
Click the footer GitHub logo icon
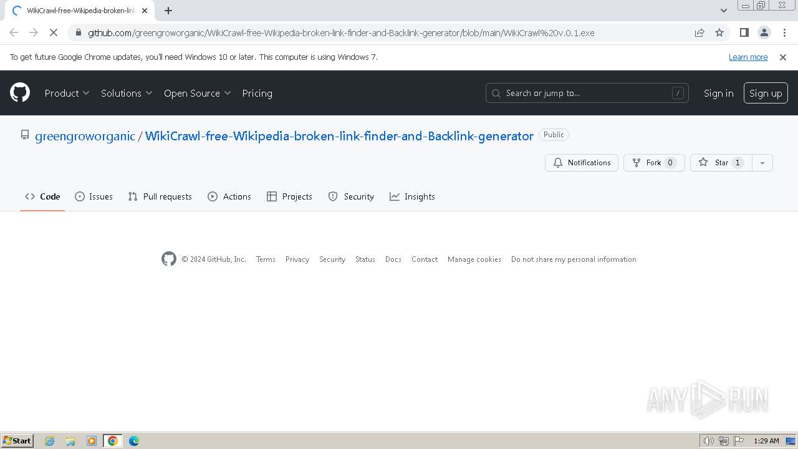169,259
